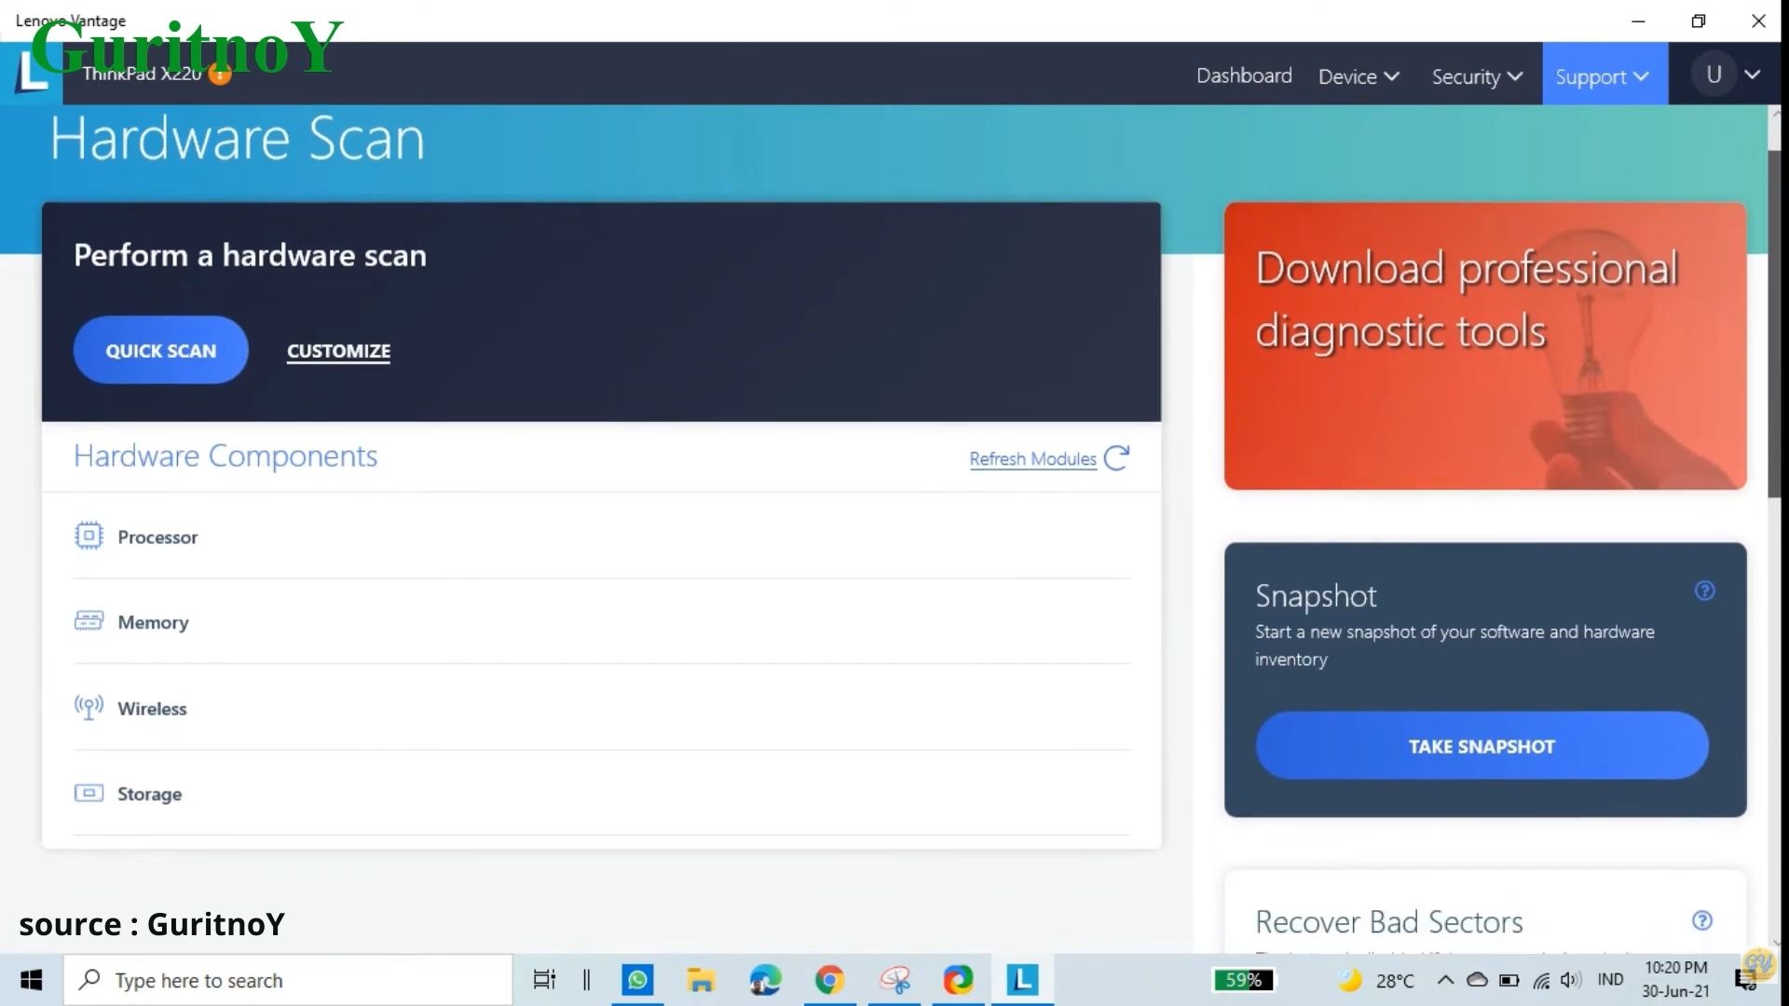Viewport: 1789px width, 1006px height.
Task: Open Snipping tool taskbar icon
Action: pyautogui.click(x=894, y=980)
